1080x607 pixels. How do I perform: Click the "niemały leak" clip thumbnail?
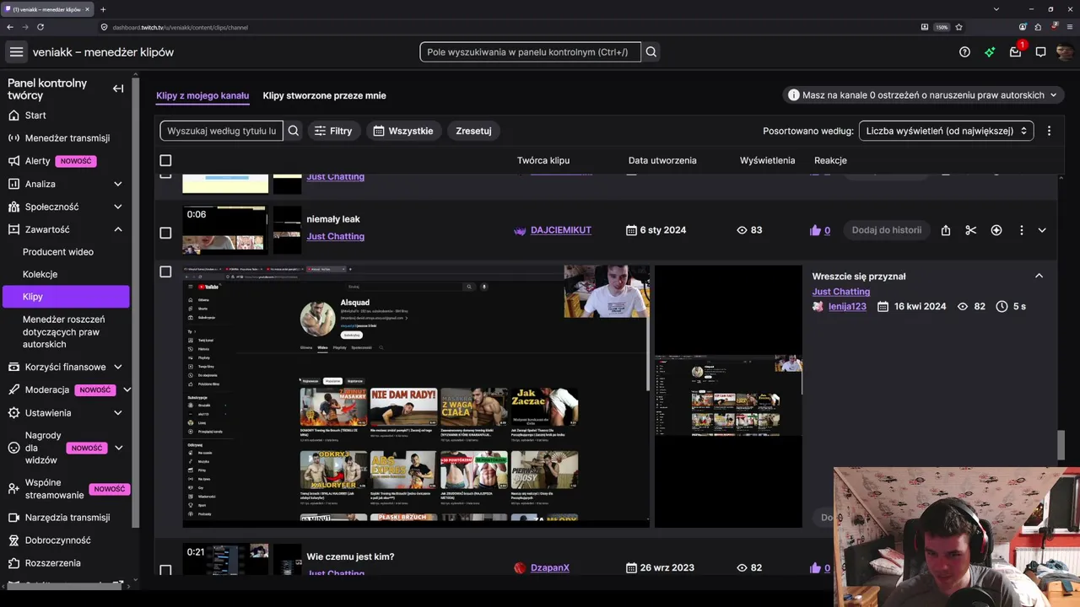tap(224, 230)
